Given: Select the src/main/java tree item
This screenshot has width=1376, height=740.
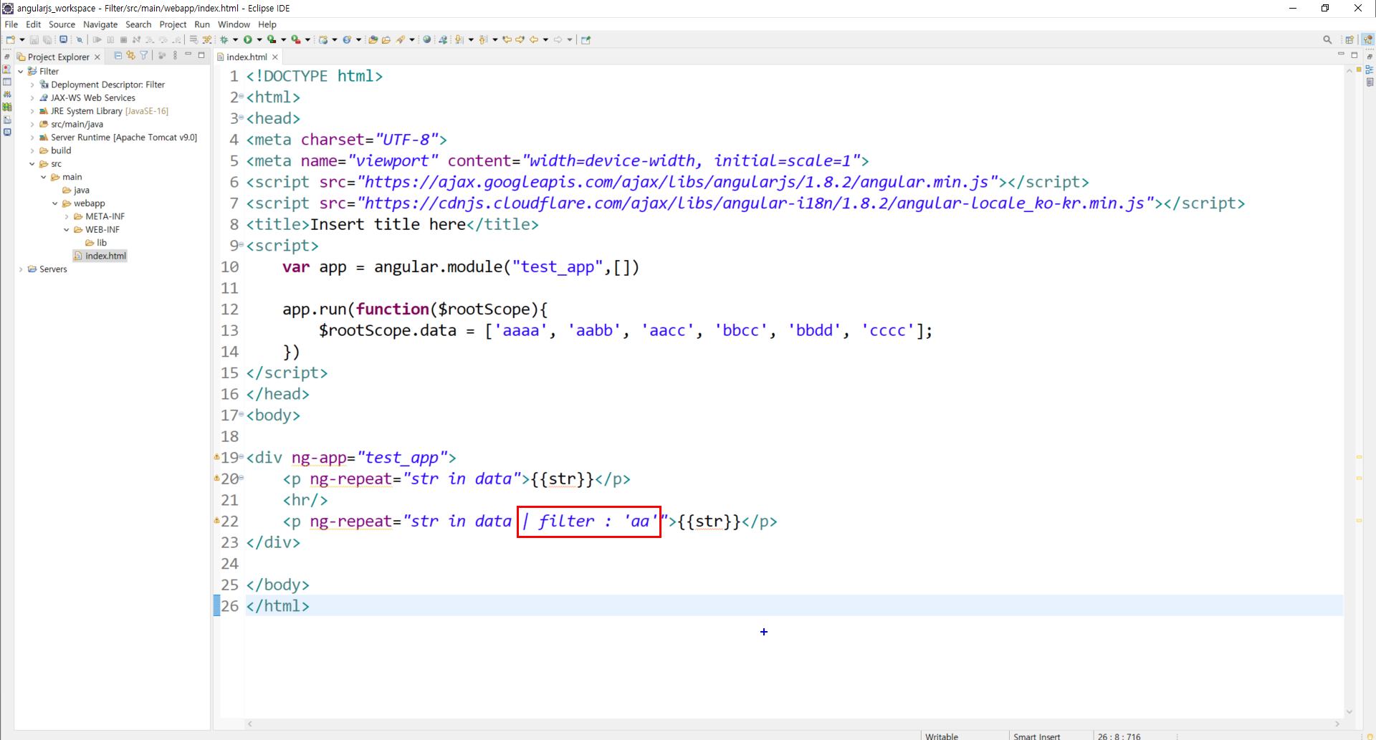Looking at the screenshot, I should (x=71, y=124).
